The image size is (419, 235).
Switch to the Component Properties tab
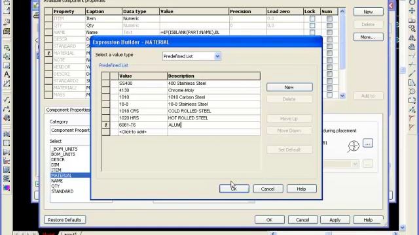[x=68, y=110]
